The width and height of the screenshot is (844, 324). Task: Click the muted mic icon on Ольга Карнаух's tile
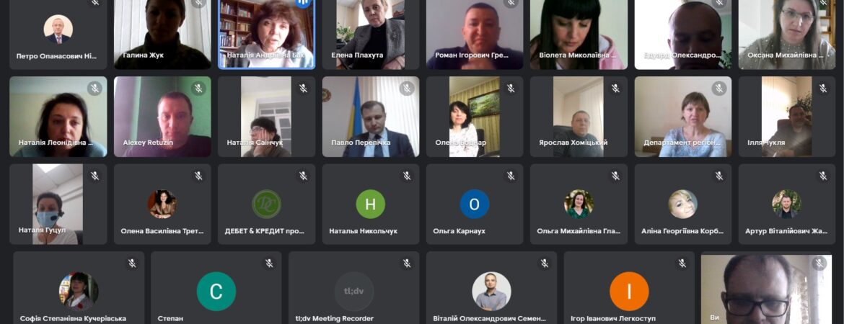pos(511,176)
